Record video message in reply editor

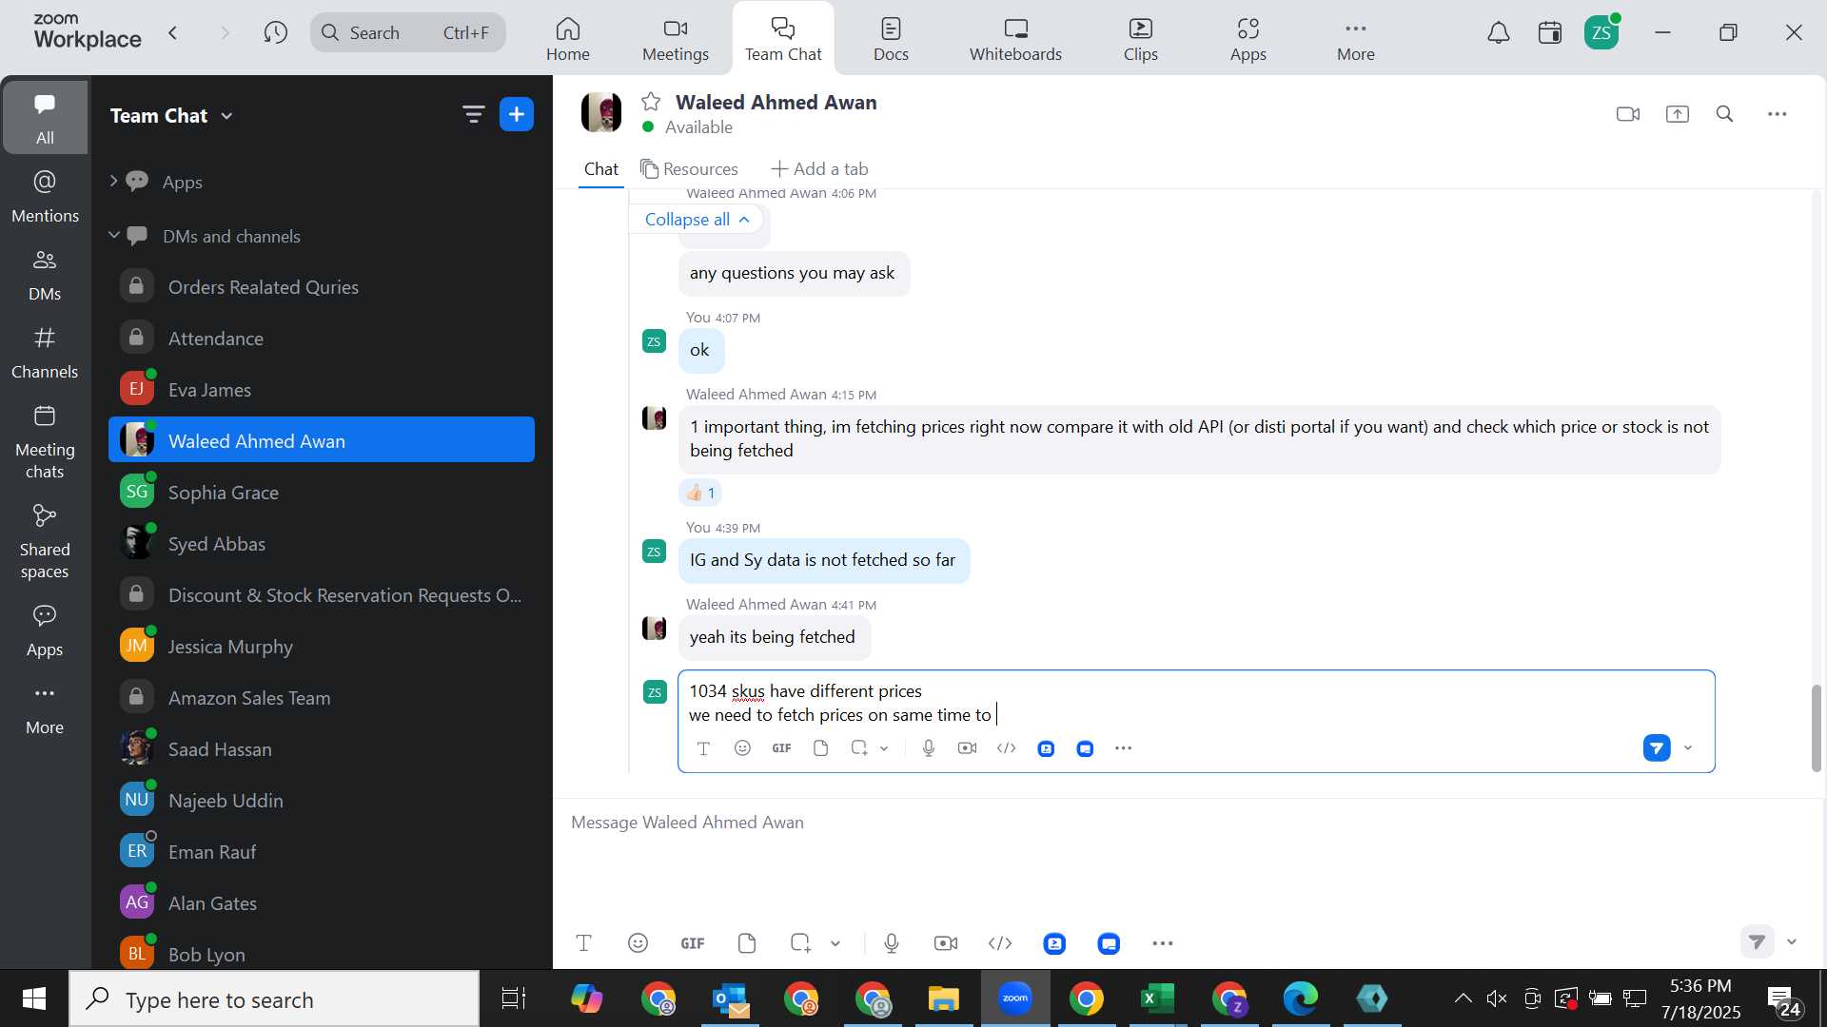[x=968, y=748]
